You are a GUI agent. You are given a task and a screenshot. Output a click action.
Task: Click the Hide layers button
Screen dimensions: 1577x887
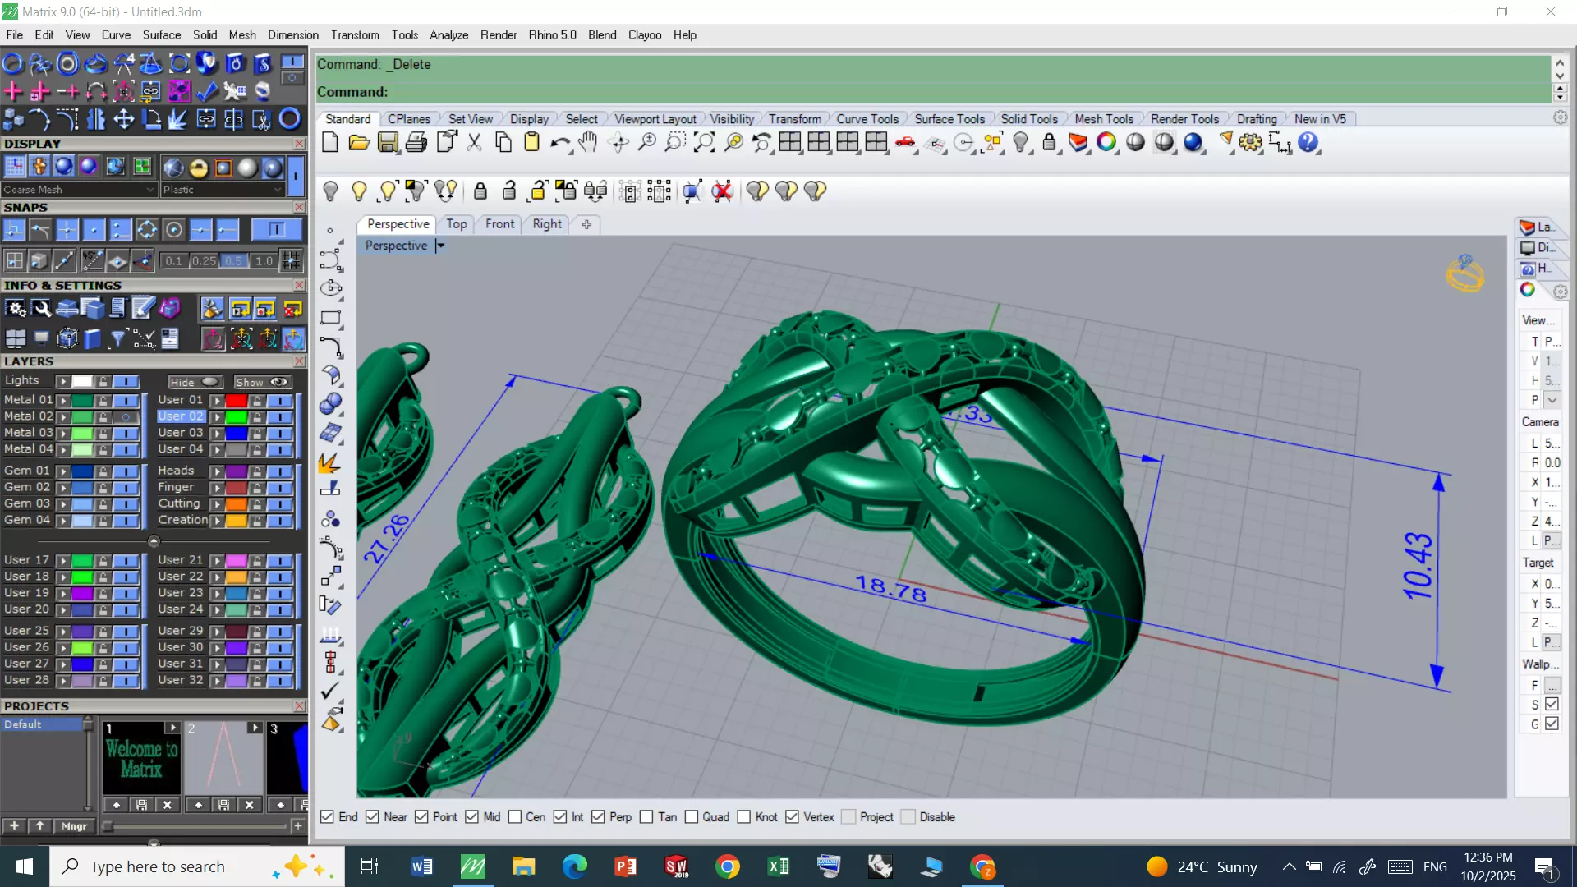point(195,382)
